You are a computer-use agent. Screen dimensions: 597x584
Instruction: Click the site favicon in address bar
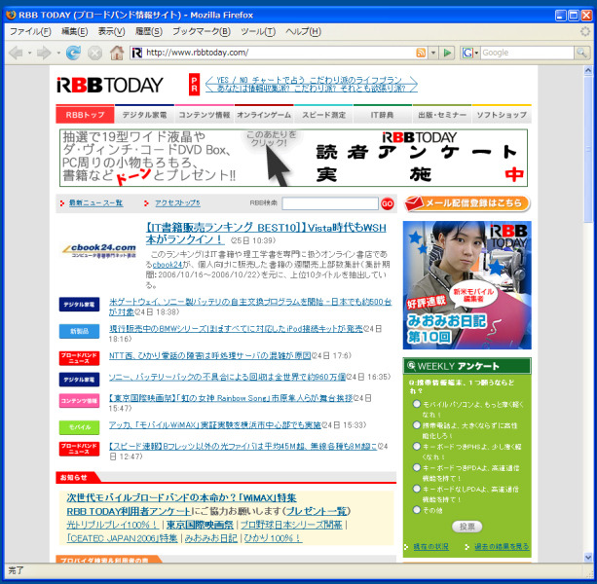coord(136,53)
